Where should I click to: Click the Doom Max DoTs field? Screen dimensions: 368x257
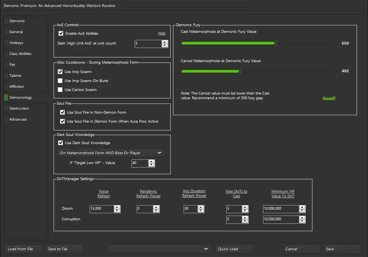tap(234, 209)
